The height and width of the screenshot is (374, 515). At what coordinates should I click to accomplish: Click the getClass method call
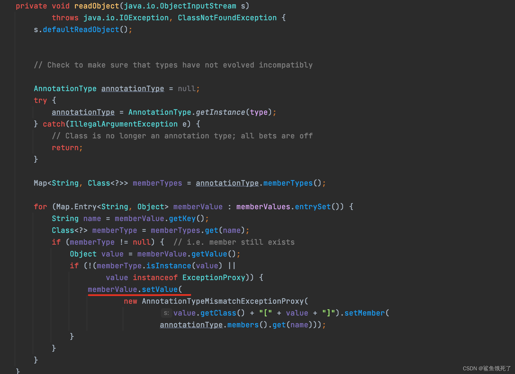218,313
